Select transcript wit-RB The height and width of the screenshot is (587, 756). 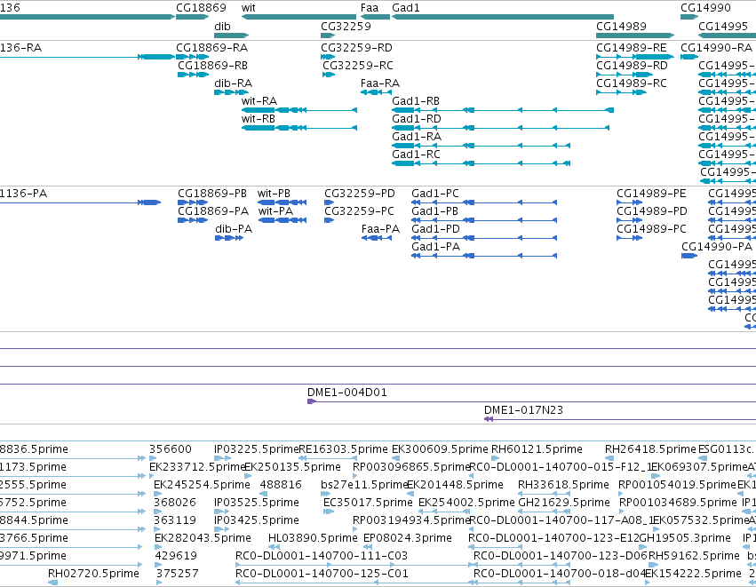299,128
